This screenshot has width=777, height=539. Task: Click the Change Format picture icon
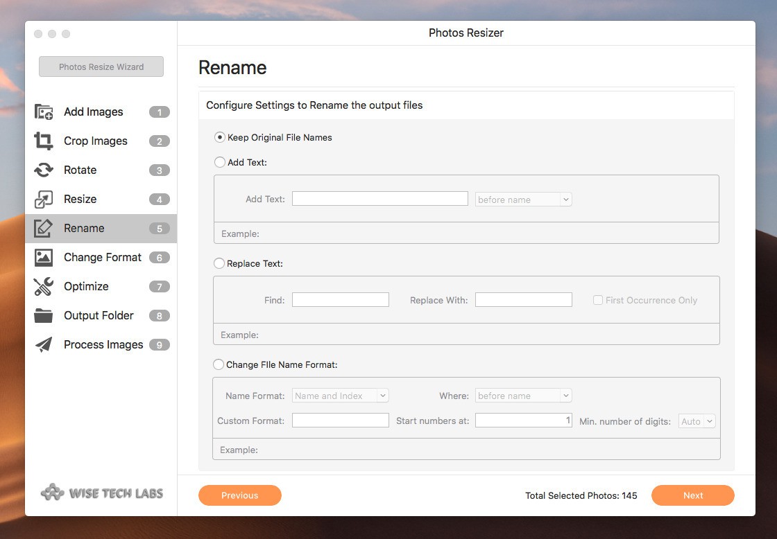pyautogui.click(x=44, y=258)
